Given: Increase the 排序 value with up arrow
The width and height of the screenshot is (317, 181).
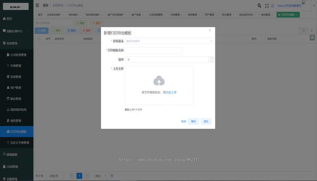Looking at the screenshot, I should [211, 58].
